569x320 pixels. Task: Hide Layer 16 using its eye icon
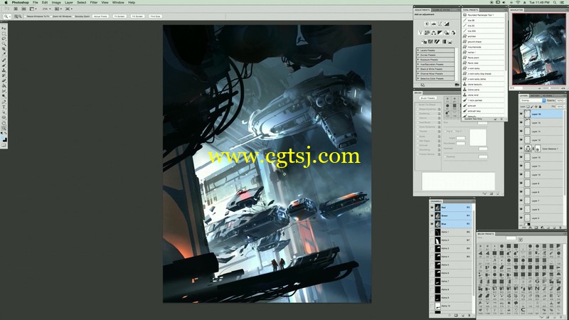coord(521,114)
